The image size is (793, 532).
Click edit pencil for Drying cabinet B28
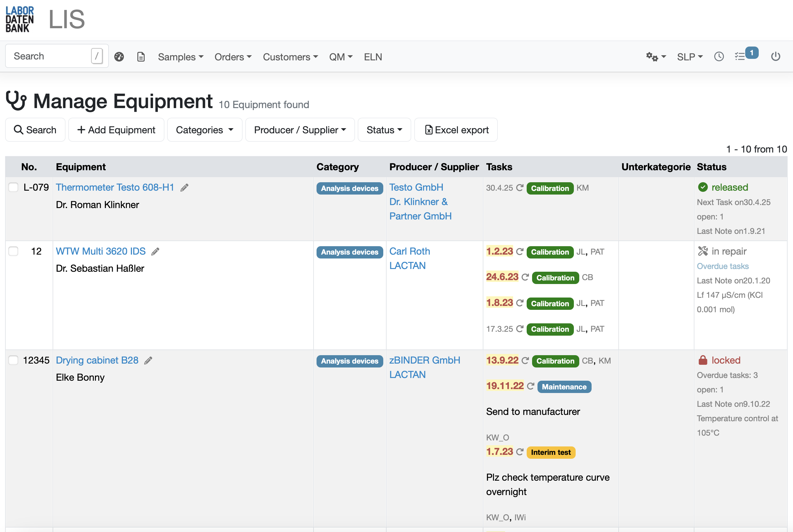(x=148, y=361)
